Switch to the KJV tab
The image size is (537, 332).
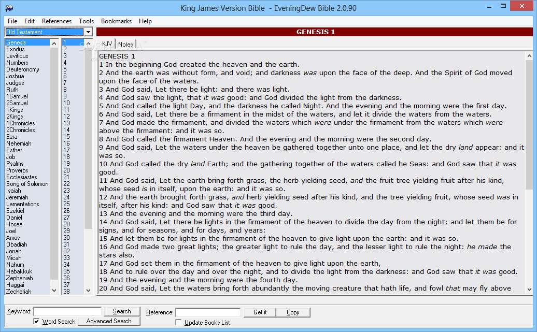107,44
